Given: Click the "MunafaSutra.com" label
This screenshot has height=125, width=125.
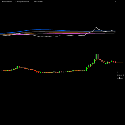Looking at the screenshot, I should (x=23, y=1).
